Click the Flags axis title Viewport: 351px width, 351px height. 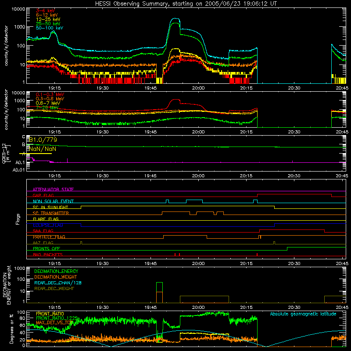pos(18,219)
